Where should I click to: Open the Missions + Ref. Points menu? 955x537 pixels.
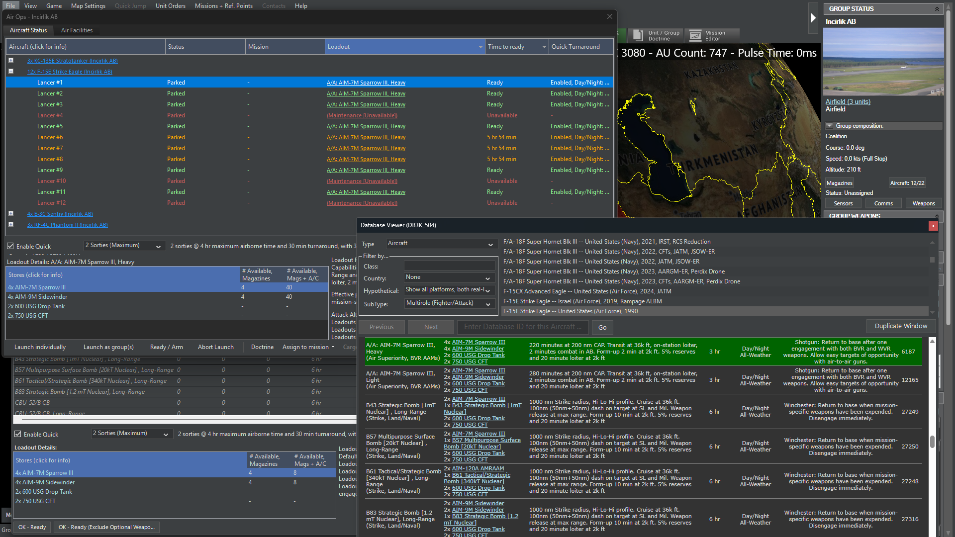pos(223,6)
